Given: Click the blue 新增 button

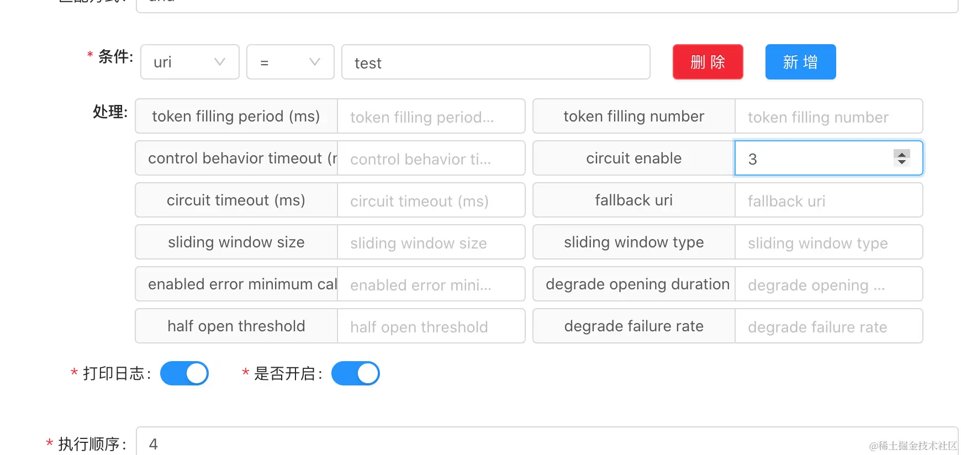Looking at the screenshot, I should pos(800,62).
